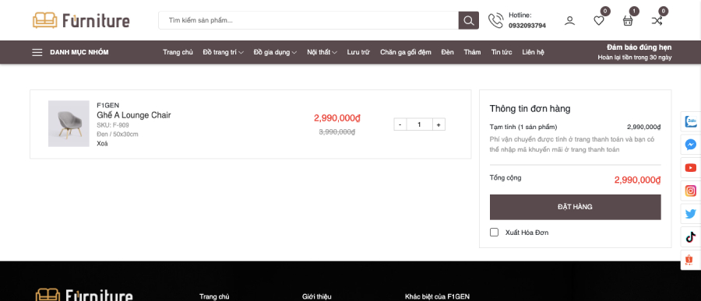701x301 pixels.
Task: Open the Đèn menu item
Action: click(x=447, y=52)
